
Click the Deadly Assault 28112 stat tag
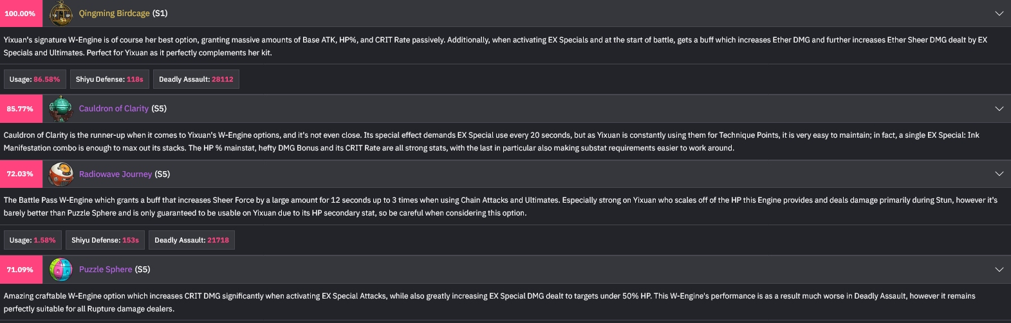pos(196,79)
